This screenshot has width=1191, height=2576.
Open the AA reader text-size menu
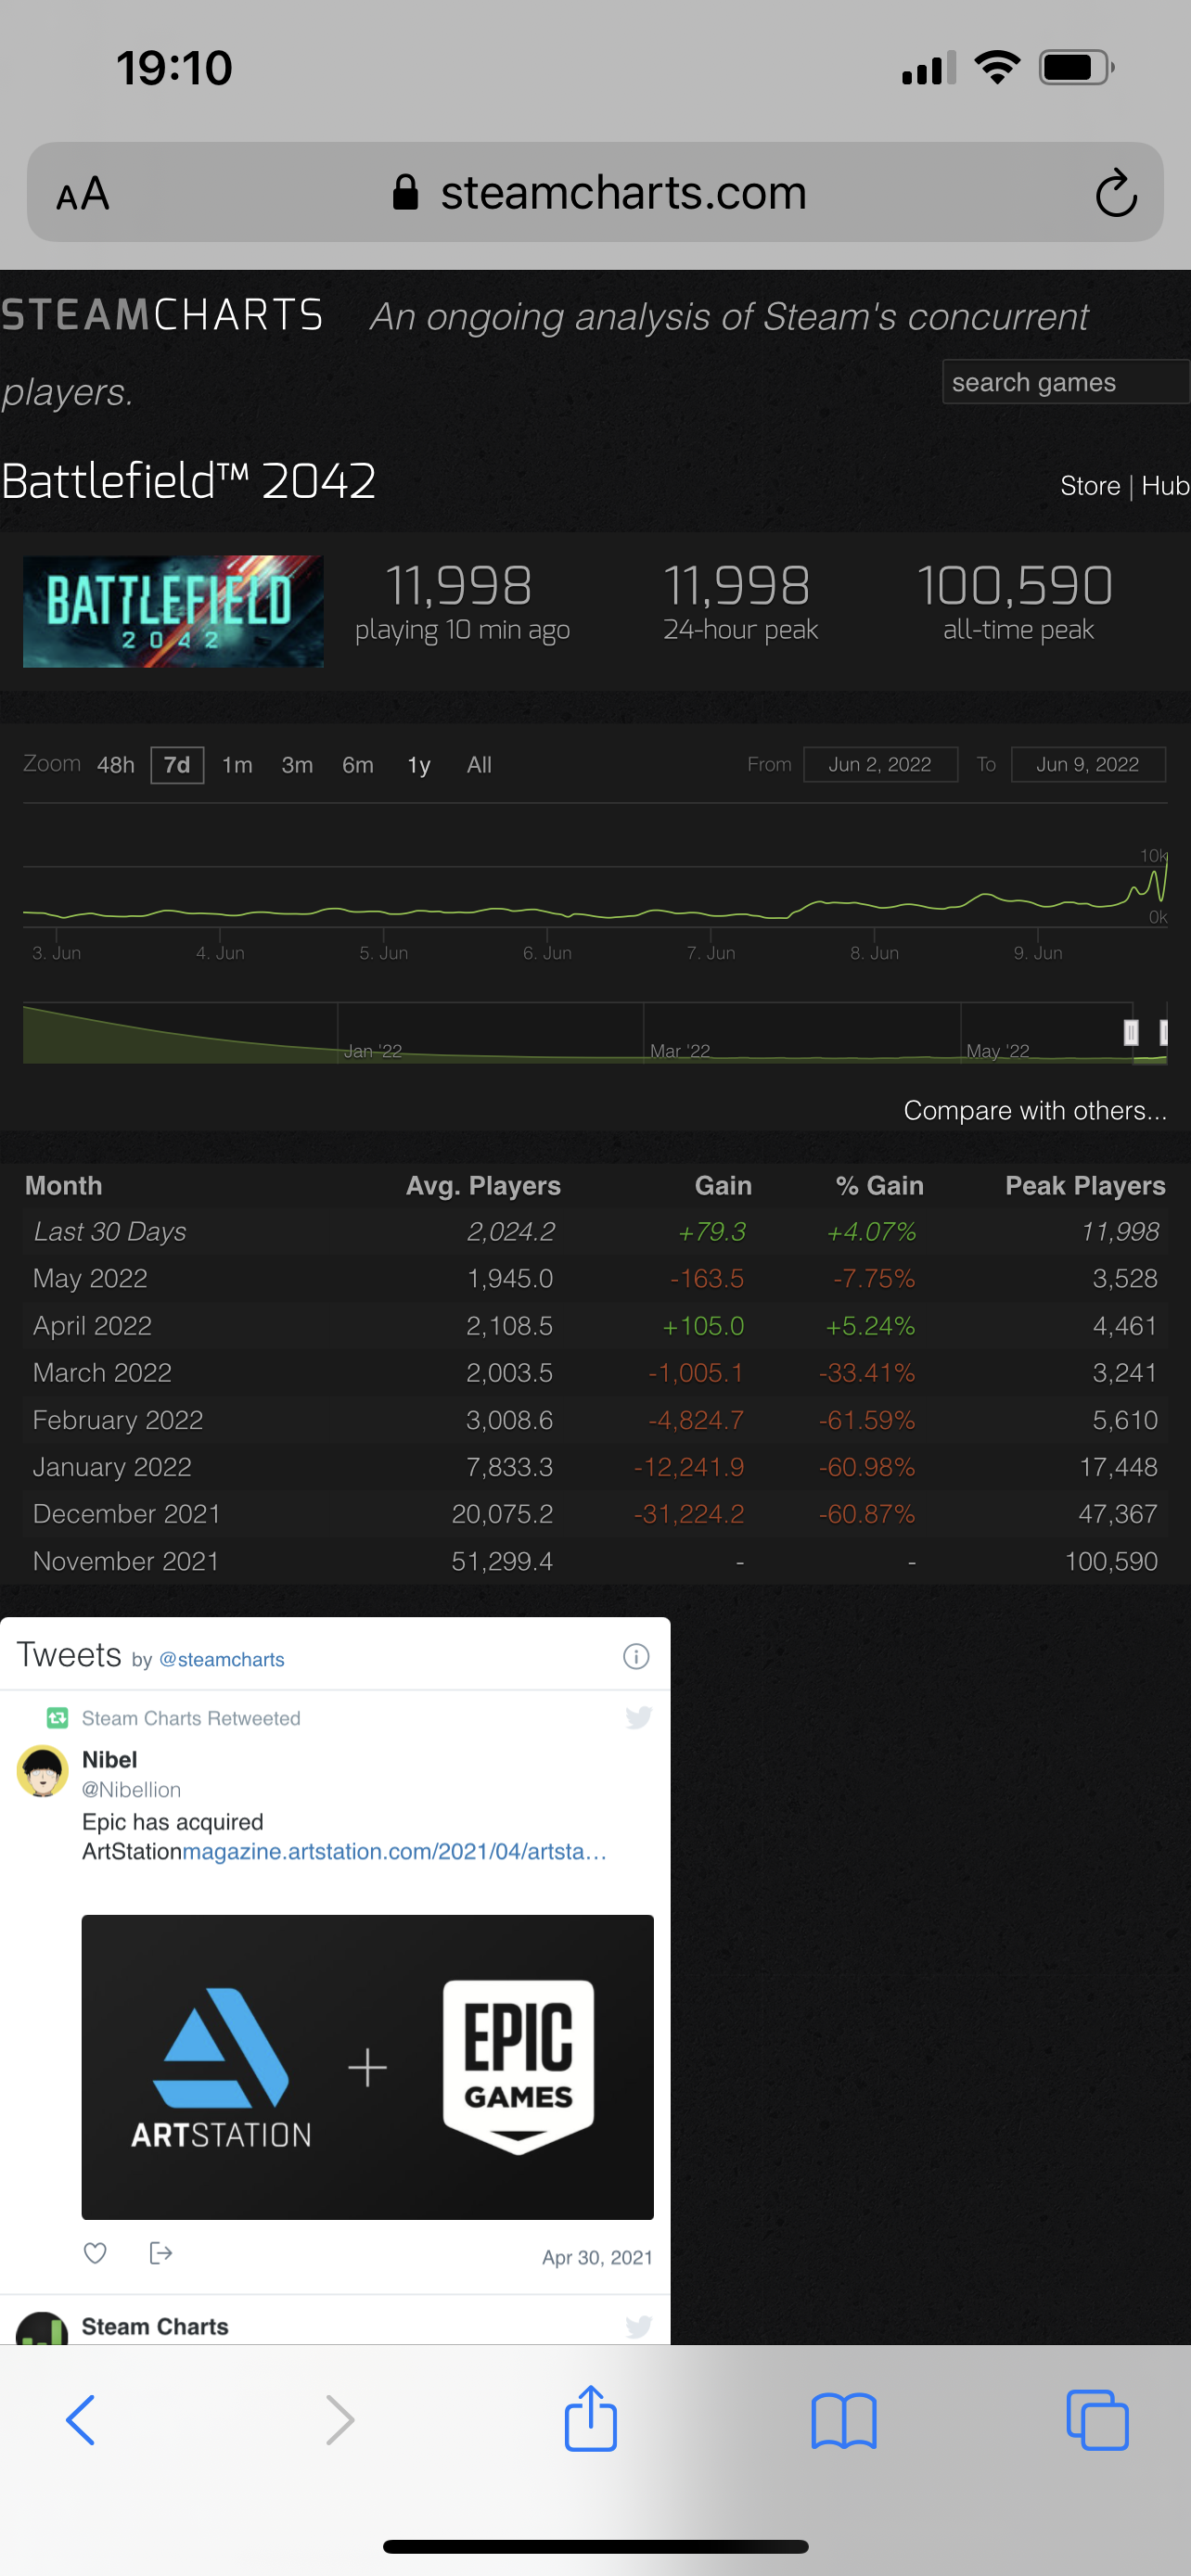click(x=82, y=193)
